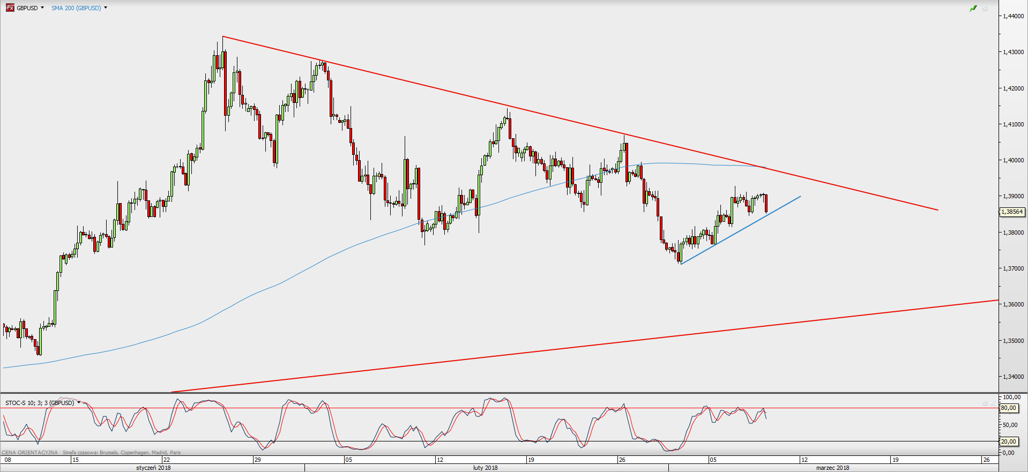Click the Strefa czasowa timezone text

(x=122, y=453)
